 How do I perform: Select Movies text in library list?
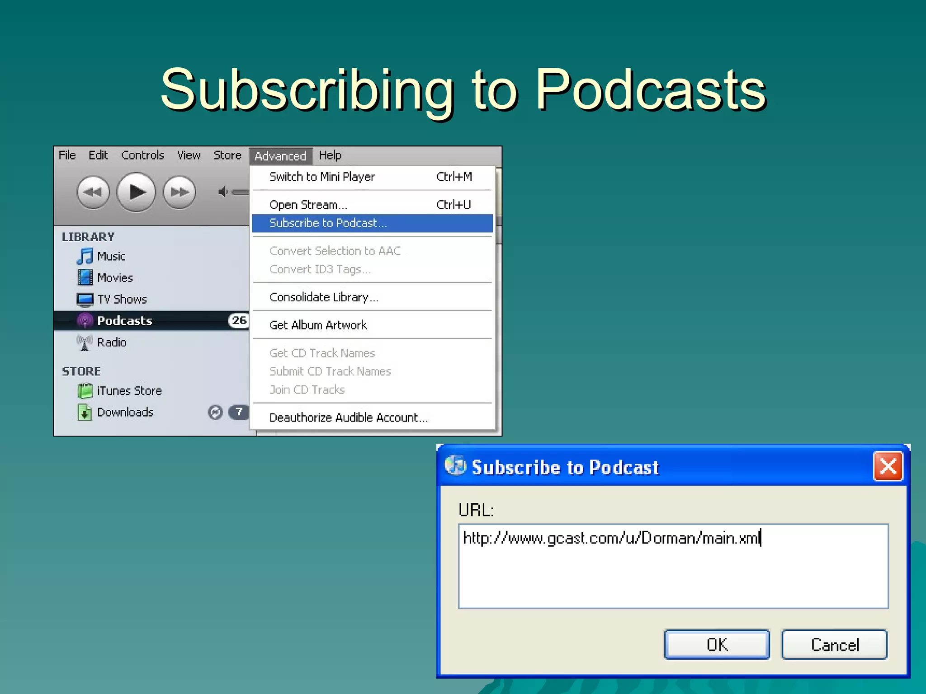115,278
